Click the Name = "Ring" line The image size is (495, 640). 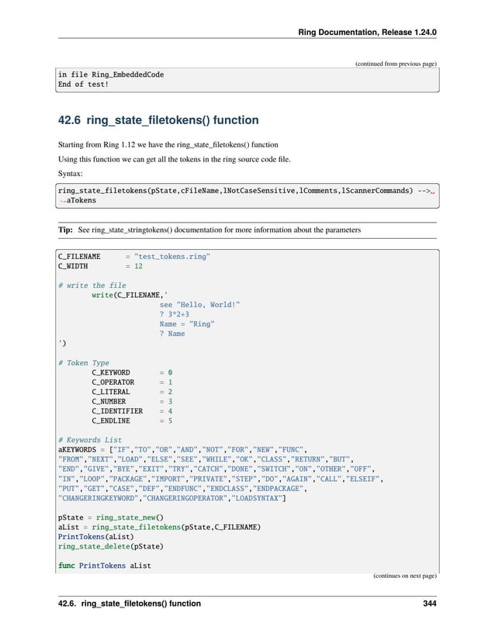[x=187, y=324]
